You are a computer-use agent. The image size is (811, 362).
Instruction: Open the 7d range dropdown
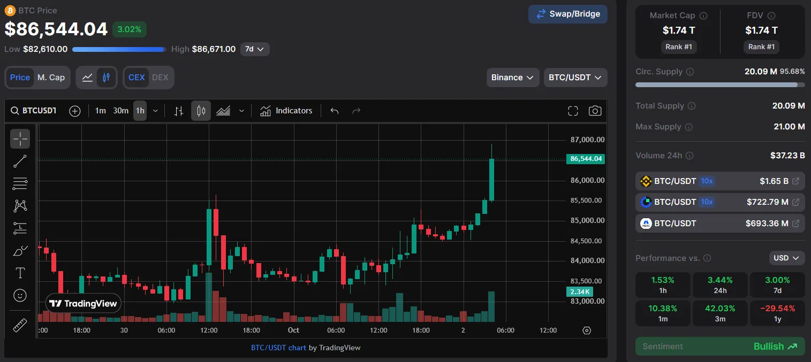pyautogui.click(x=255, y=49)
